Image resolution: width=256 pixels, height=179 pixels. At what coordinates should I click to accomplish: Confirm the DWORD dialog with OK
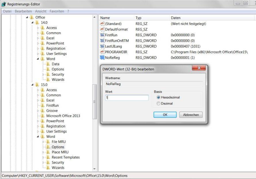[x=165, y=115]
